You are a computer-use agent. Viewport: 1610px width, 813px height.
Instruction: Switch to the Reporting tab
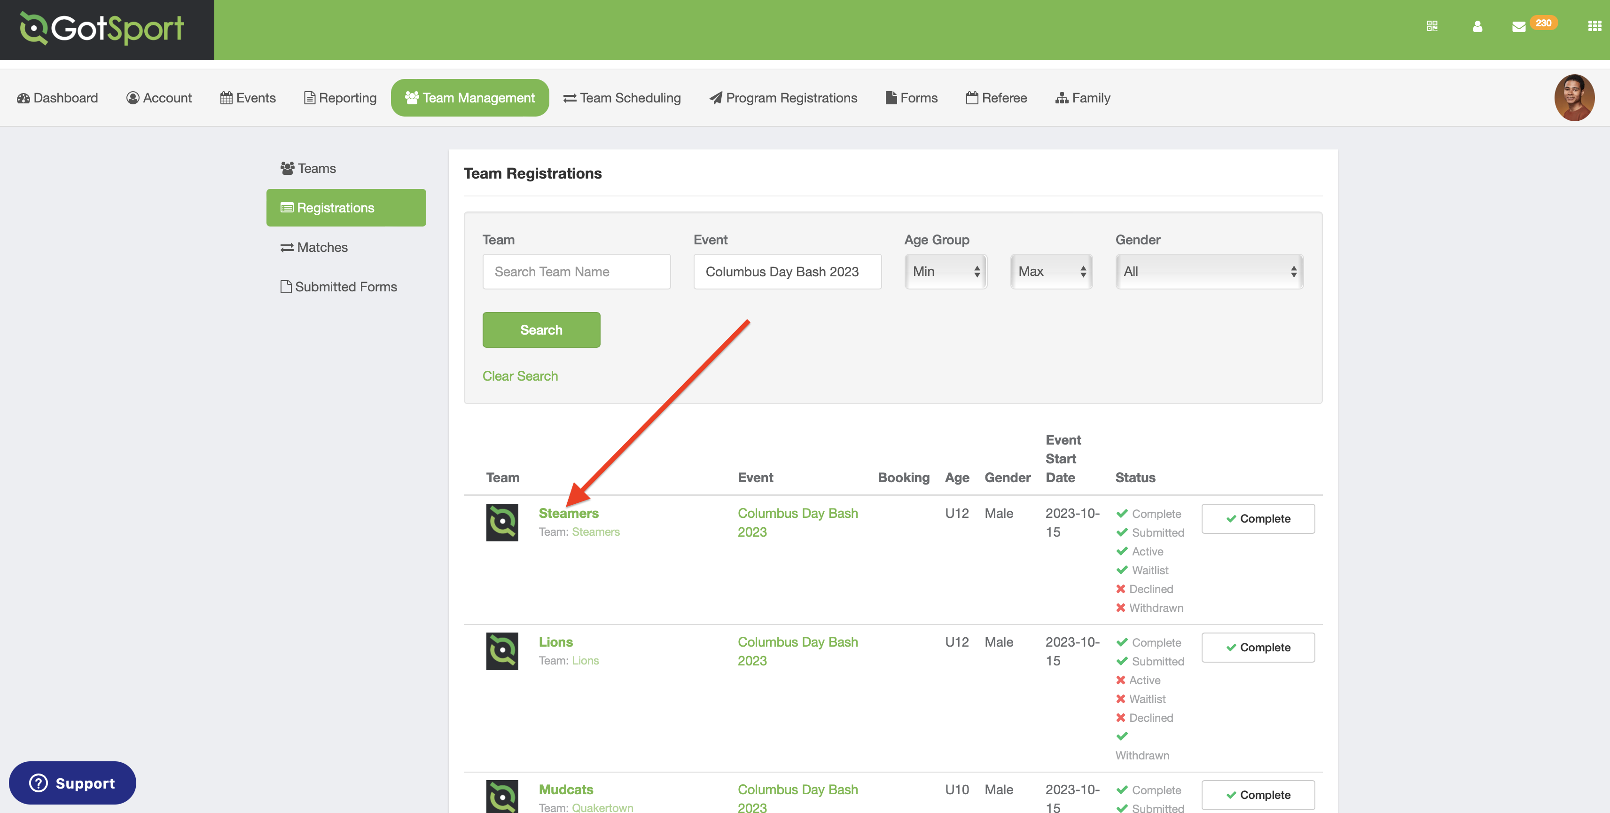pos(340,98)
